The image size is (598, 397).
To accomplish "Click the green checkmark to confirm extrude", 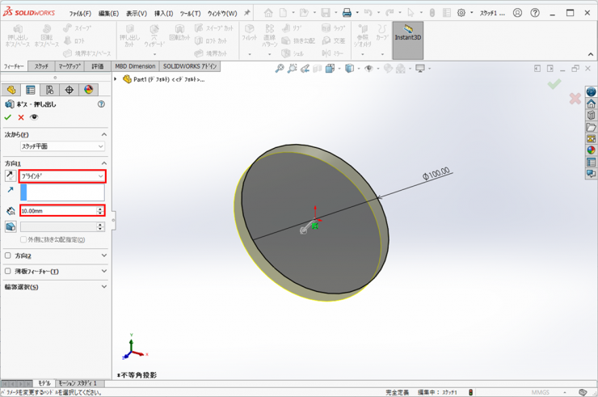I will [8, 117].
